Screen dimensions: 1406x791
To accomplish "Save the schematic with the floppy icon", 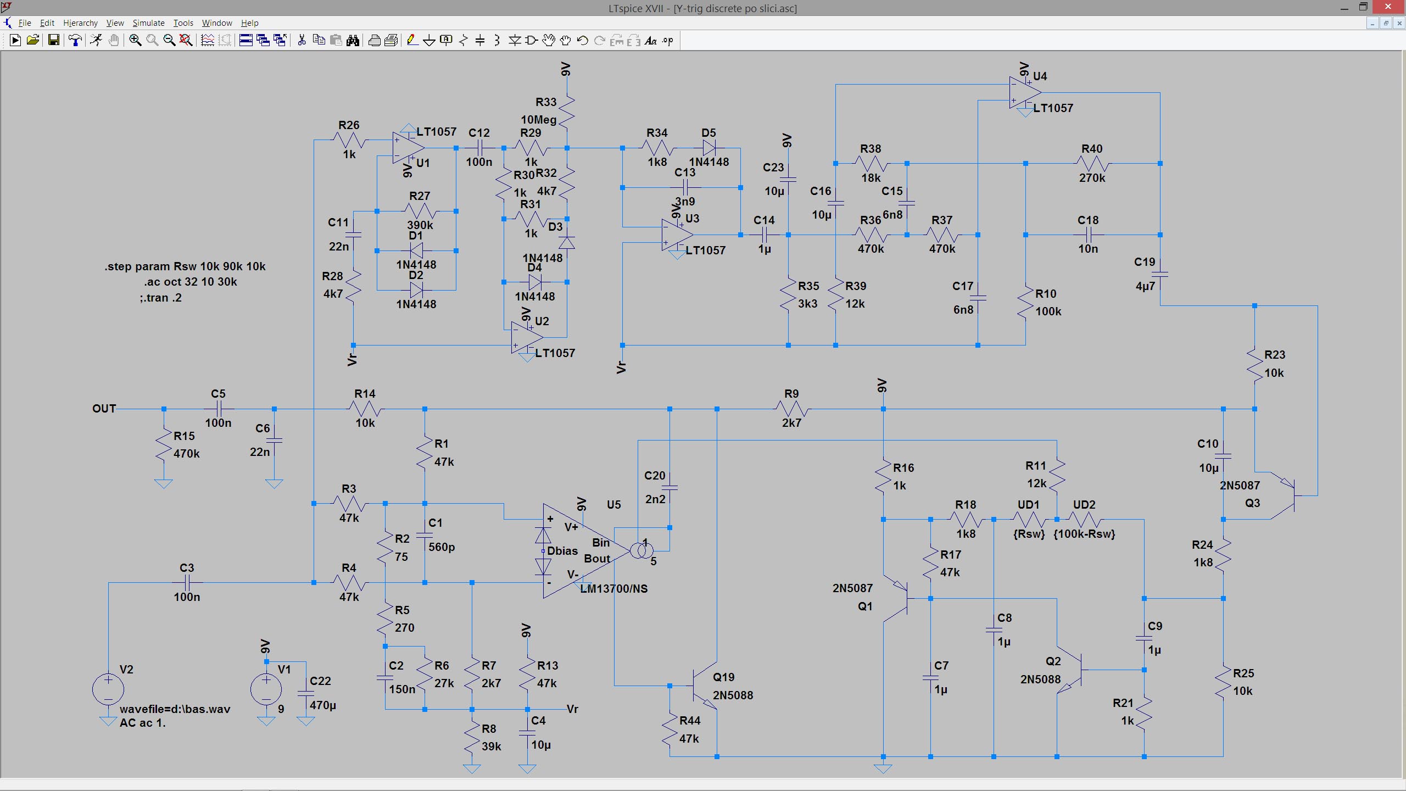I will click(53, 40).
